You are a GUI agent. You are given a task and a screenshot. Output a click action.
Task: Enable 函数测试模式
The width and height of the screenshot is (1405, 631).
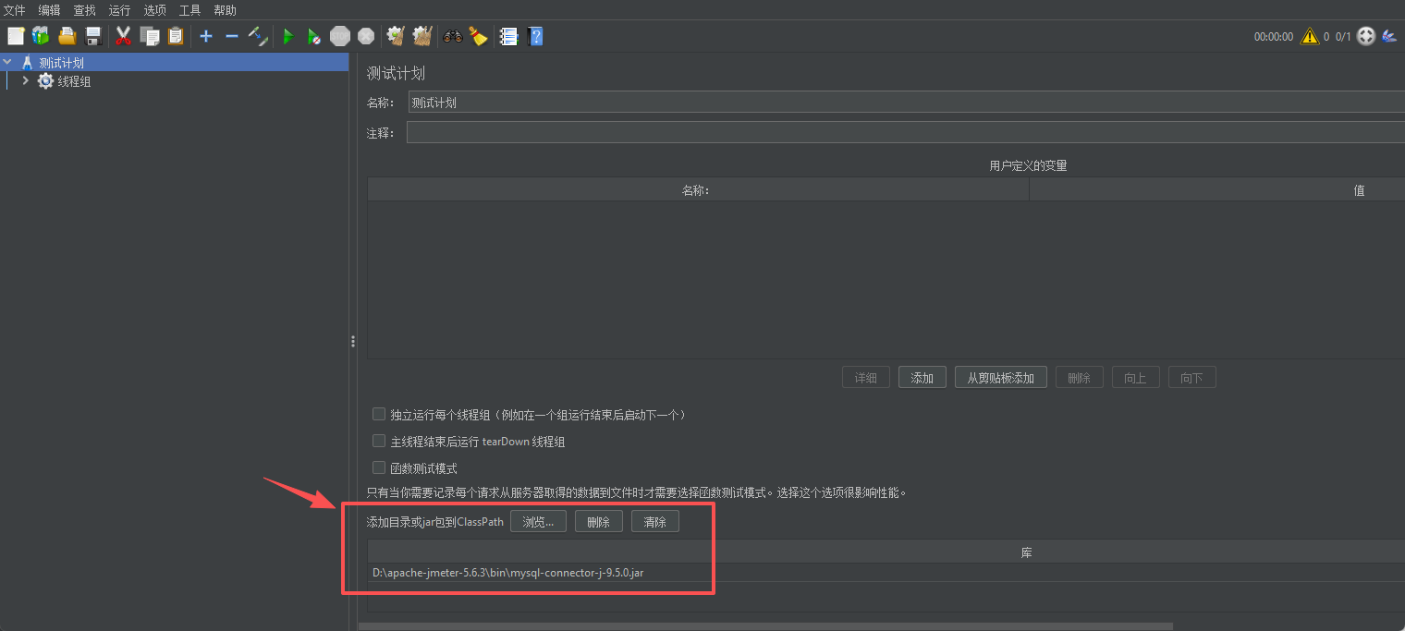pyautogui.click(x=379, y=467)
